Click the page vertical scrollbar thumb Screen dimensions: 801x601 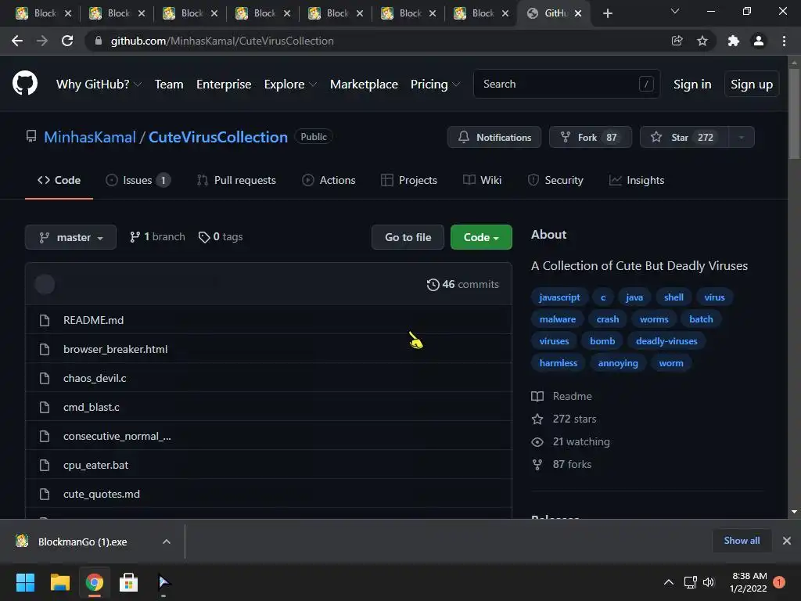point(794,113)
